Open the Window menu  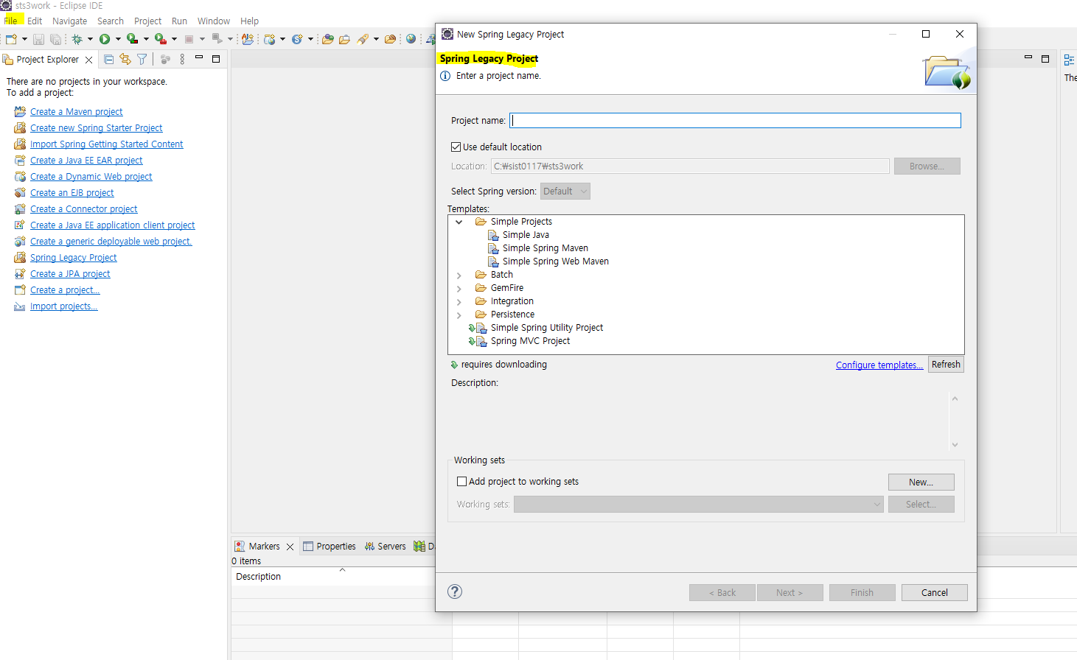click(214, 21)
